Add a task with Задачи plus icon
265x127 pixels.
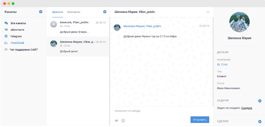260,101
